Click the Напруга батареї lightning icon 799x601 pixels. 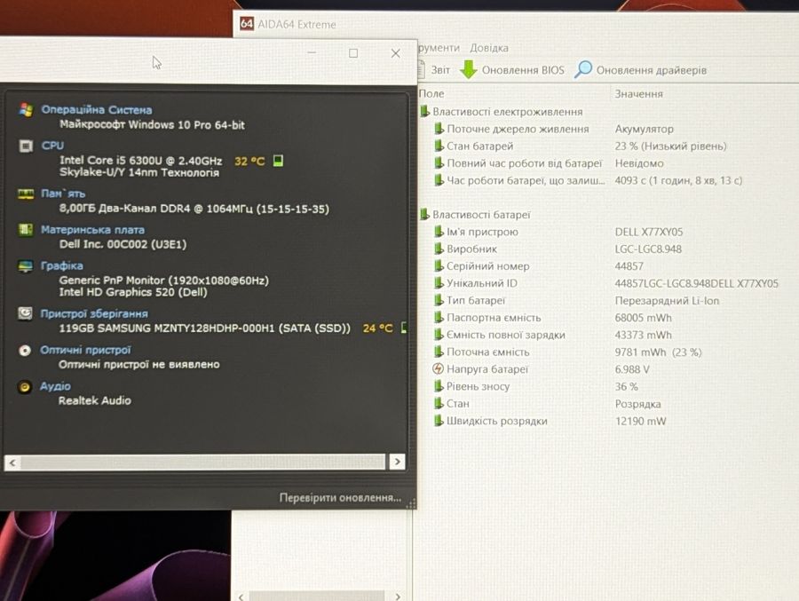[x=439, y=368]
